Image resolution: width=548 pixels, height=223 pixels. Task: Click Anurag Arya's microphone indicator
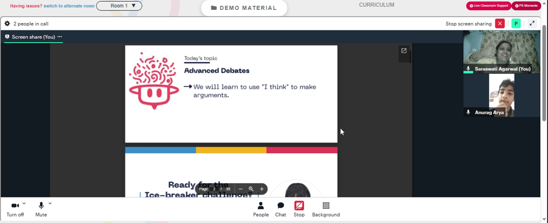[469, 112]
